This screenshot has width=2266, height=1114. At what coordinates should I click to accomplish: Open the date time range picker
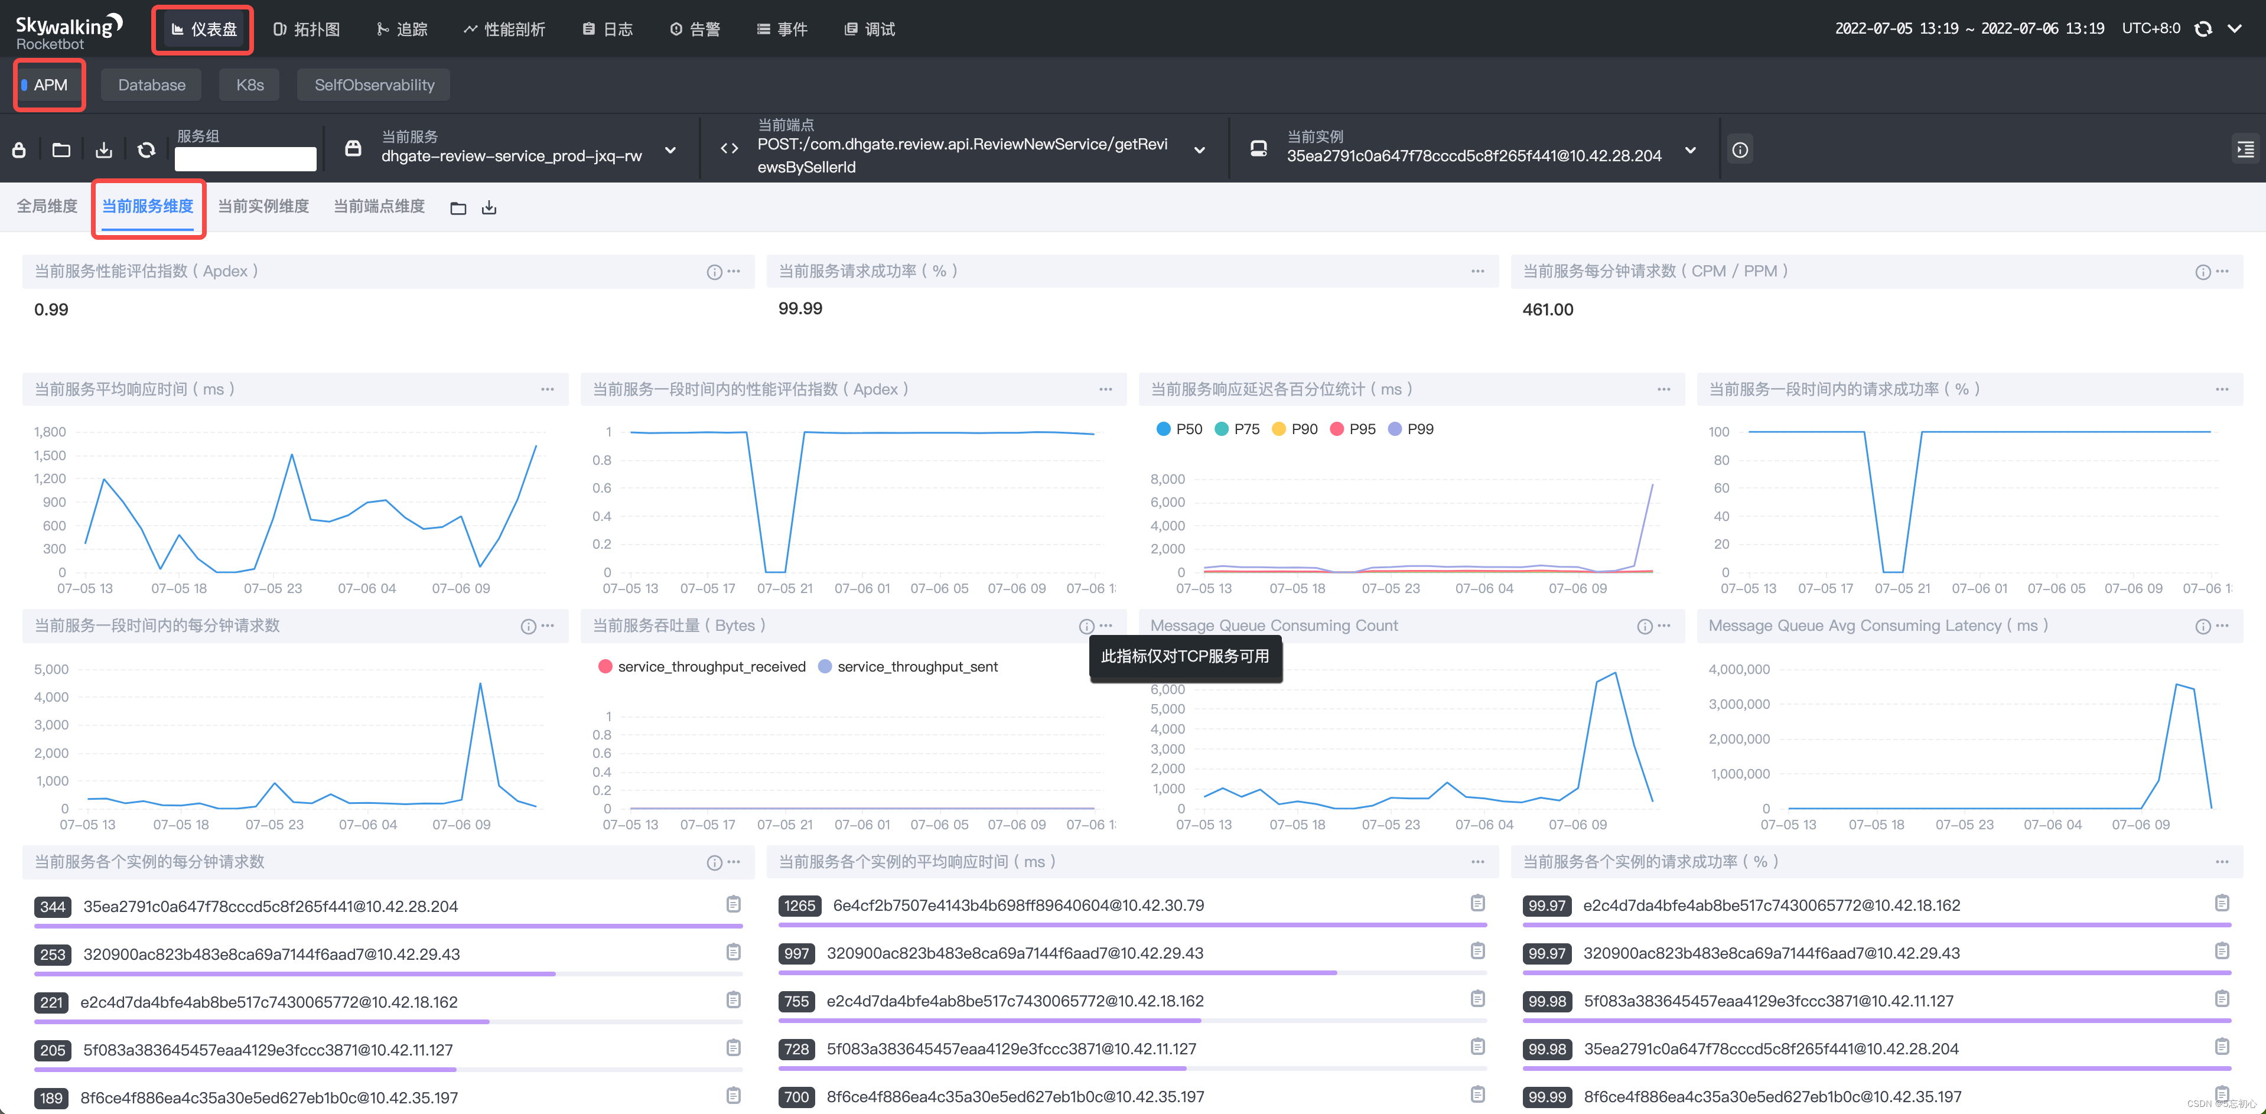[x=1969, y=29]
